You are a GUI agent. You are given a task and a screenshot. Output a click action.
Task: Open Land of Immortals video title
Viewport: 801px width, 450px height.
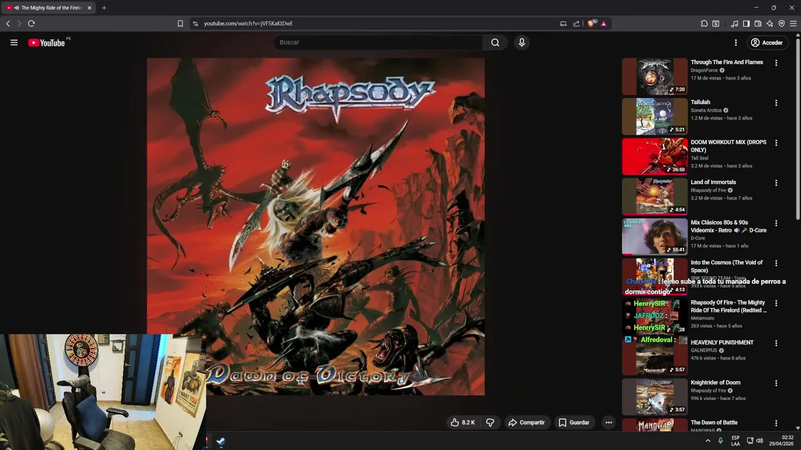point(713,182)
